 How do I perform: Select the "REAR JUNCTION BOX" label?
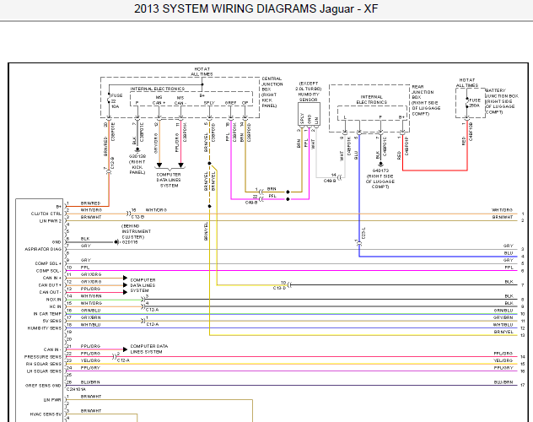click(x=423, y=92)
